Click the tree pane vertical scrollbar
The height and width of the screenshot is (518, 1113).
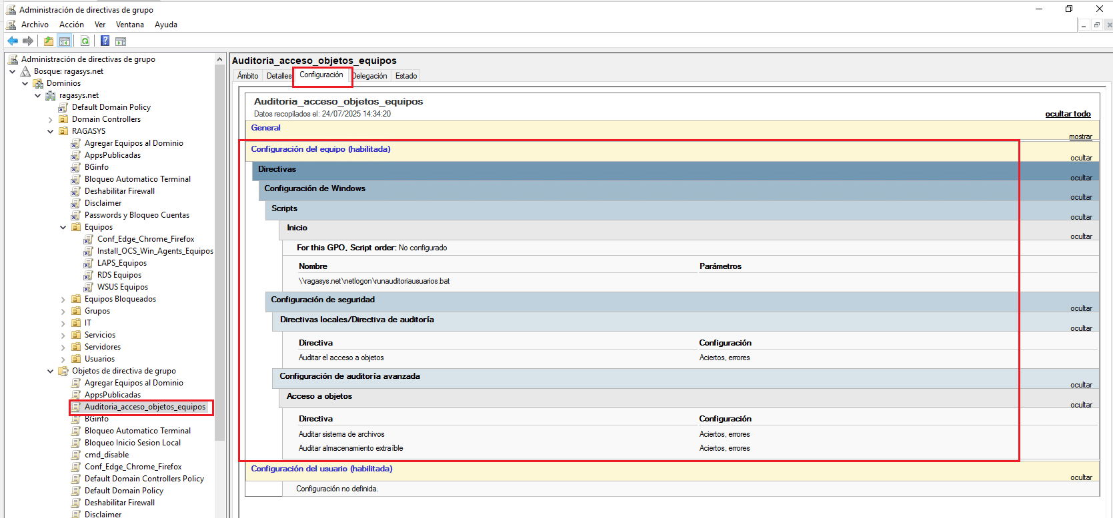pyautogui.click(x=219, y=253)
